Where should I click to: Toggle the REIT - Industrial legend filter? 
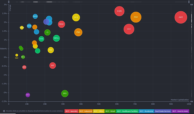point(86,111)
